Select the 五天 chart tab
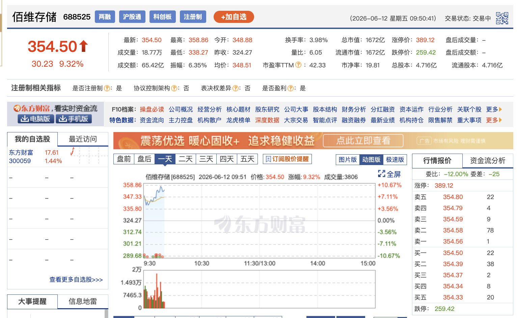 pyautogui.click(x=247, y=159)
